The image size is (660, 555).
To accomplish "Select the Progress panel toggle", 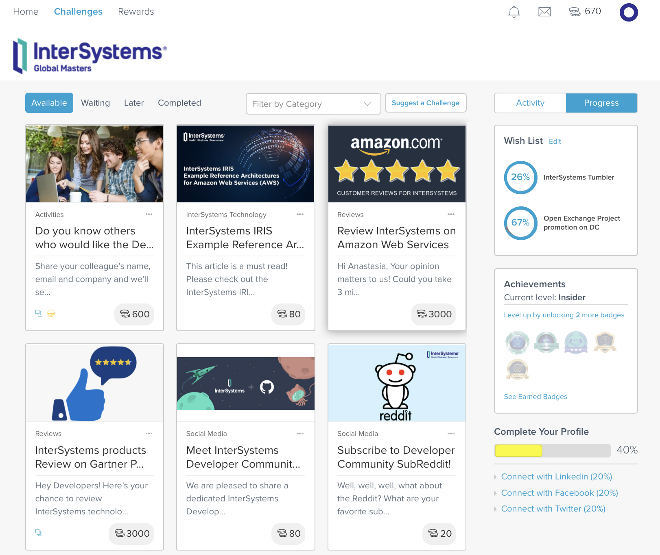I will (601, 103).
